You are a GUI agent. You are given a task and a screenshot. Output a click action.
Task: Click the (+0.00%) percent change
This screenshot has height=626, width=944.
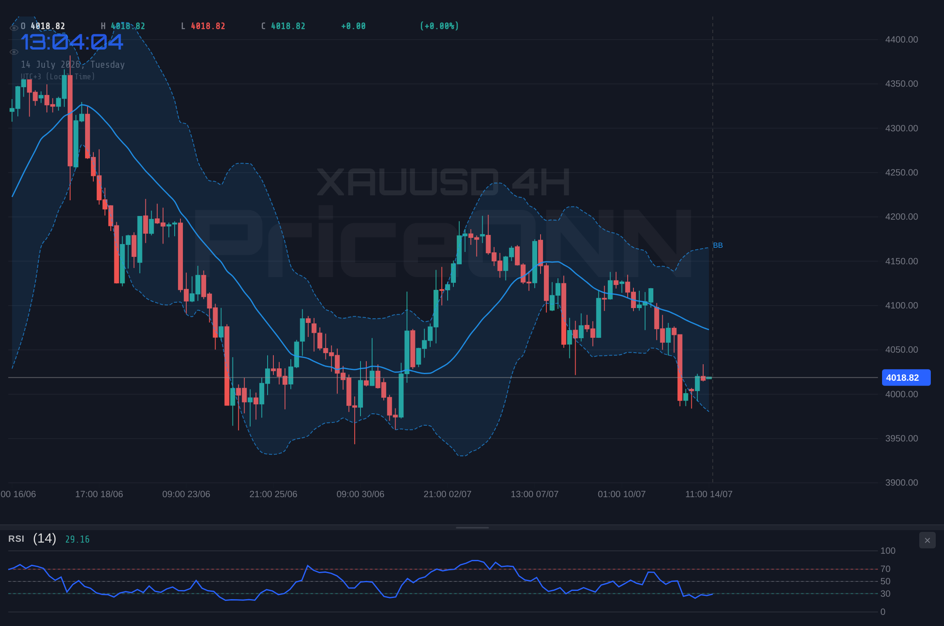pyautogui.click(x=439, y=26)
